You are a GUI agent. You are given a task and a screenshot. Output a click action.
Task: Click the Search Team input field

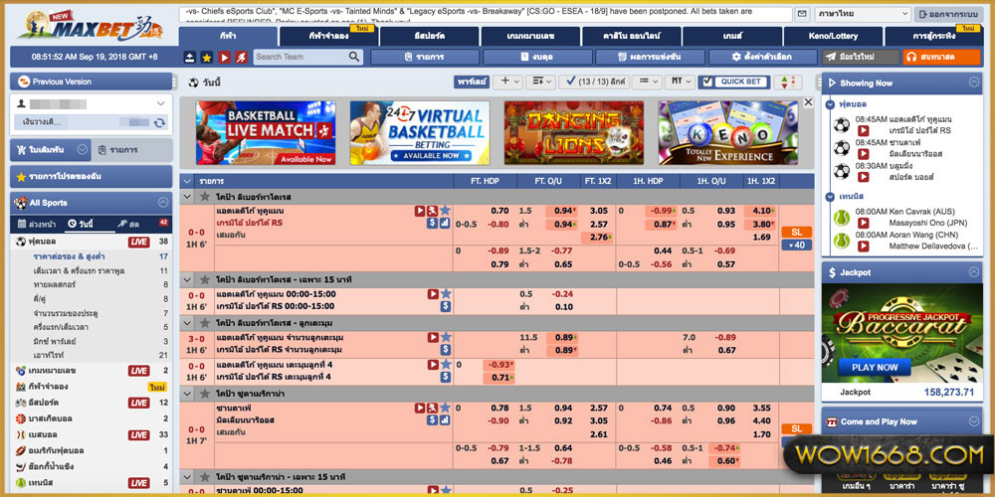(x=298, y=58)
